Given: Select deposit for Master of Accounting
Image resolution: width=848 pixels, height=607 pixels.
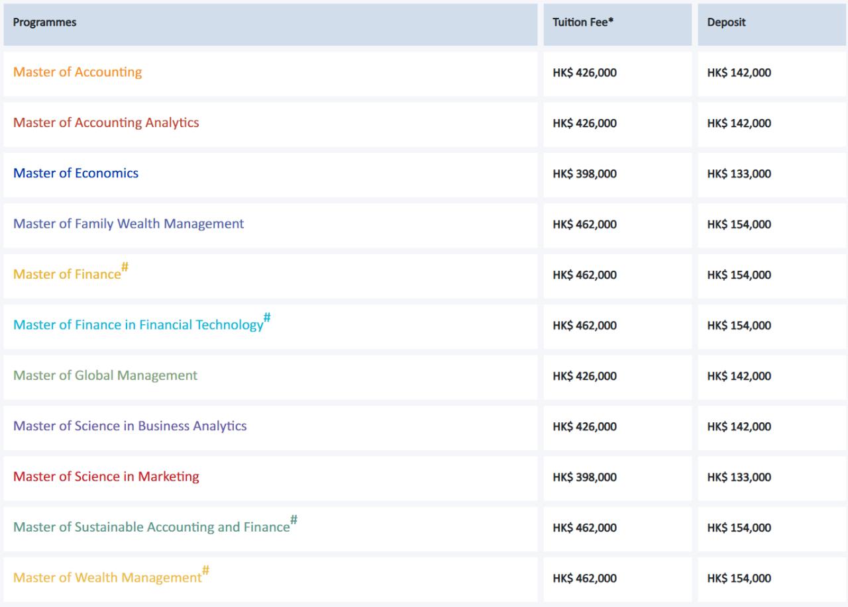Looking at the screenshot, I should [739, 73].
